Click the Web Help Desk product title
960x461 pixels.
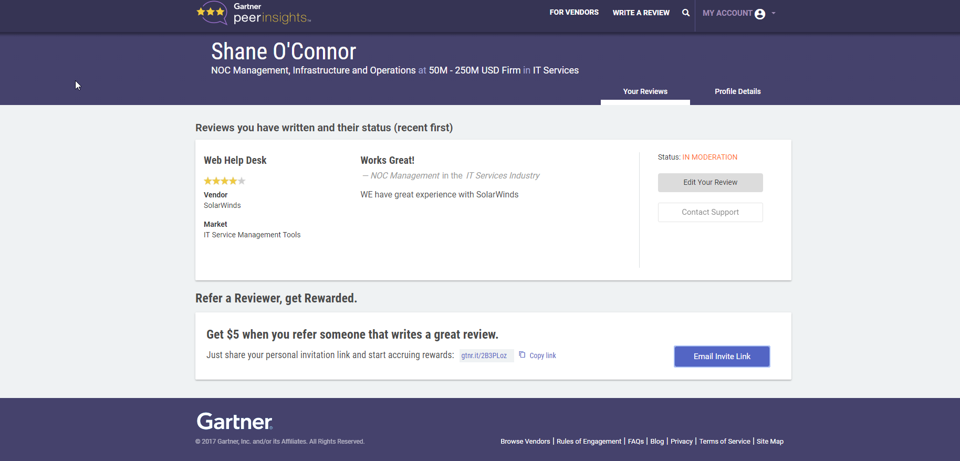(235, 160)
